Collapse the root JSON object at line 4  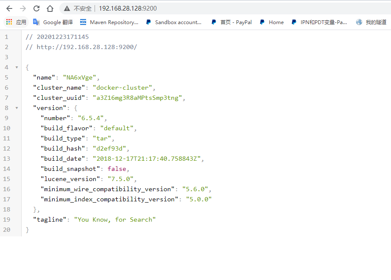click(x=17, y=67)
